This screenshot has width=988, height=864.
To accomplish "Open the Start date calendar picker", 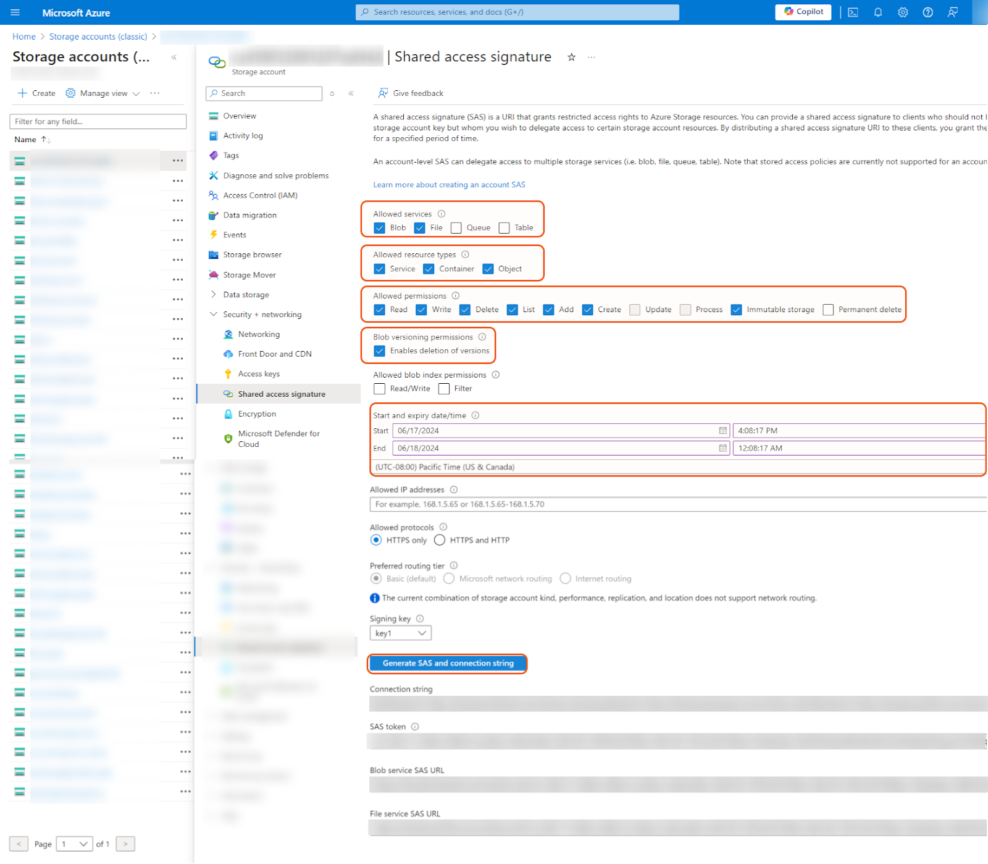I will click(722, 431).
